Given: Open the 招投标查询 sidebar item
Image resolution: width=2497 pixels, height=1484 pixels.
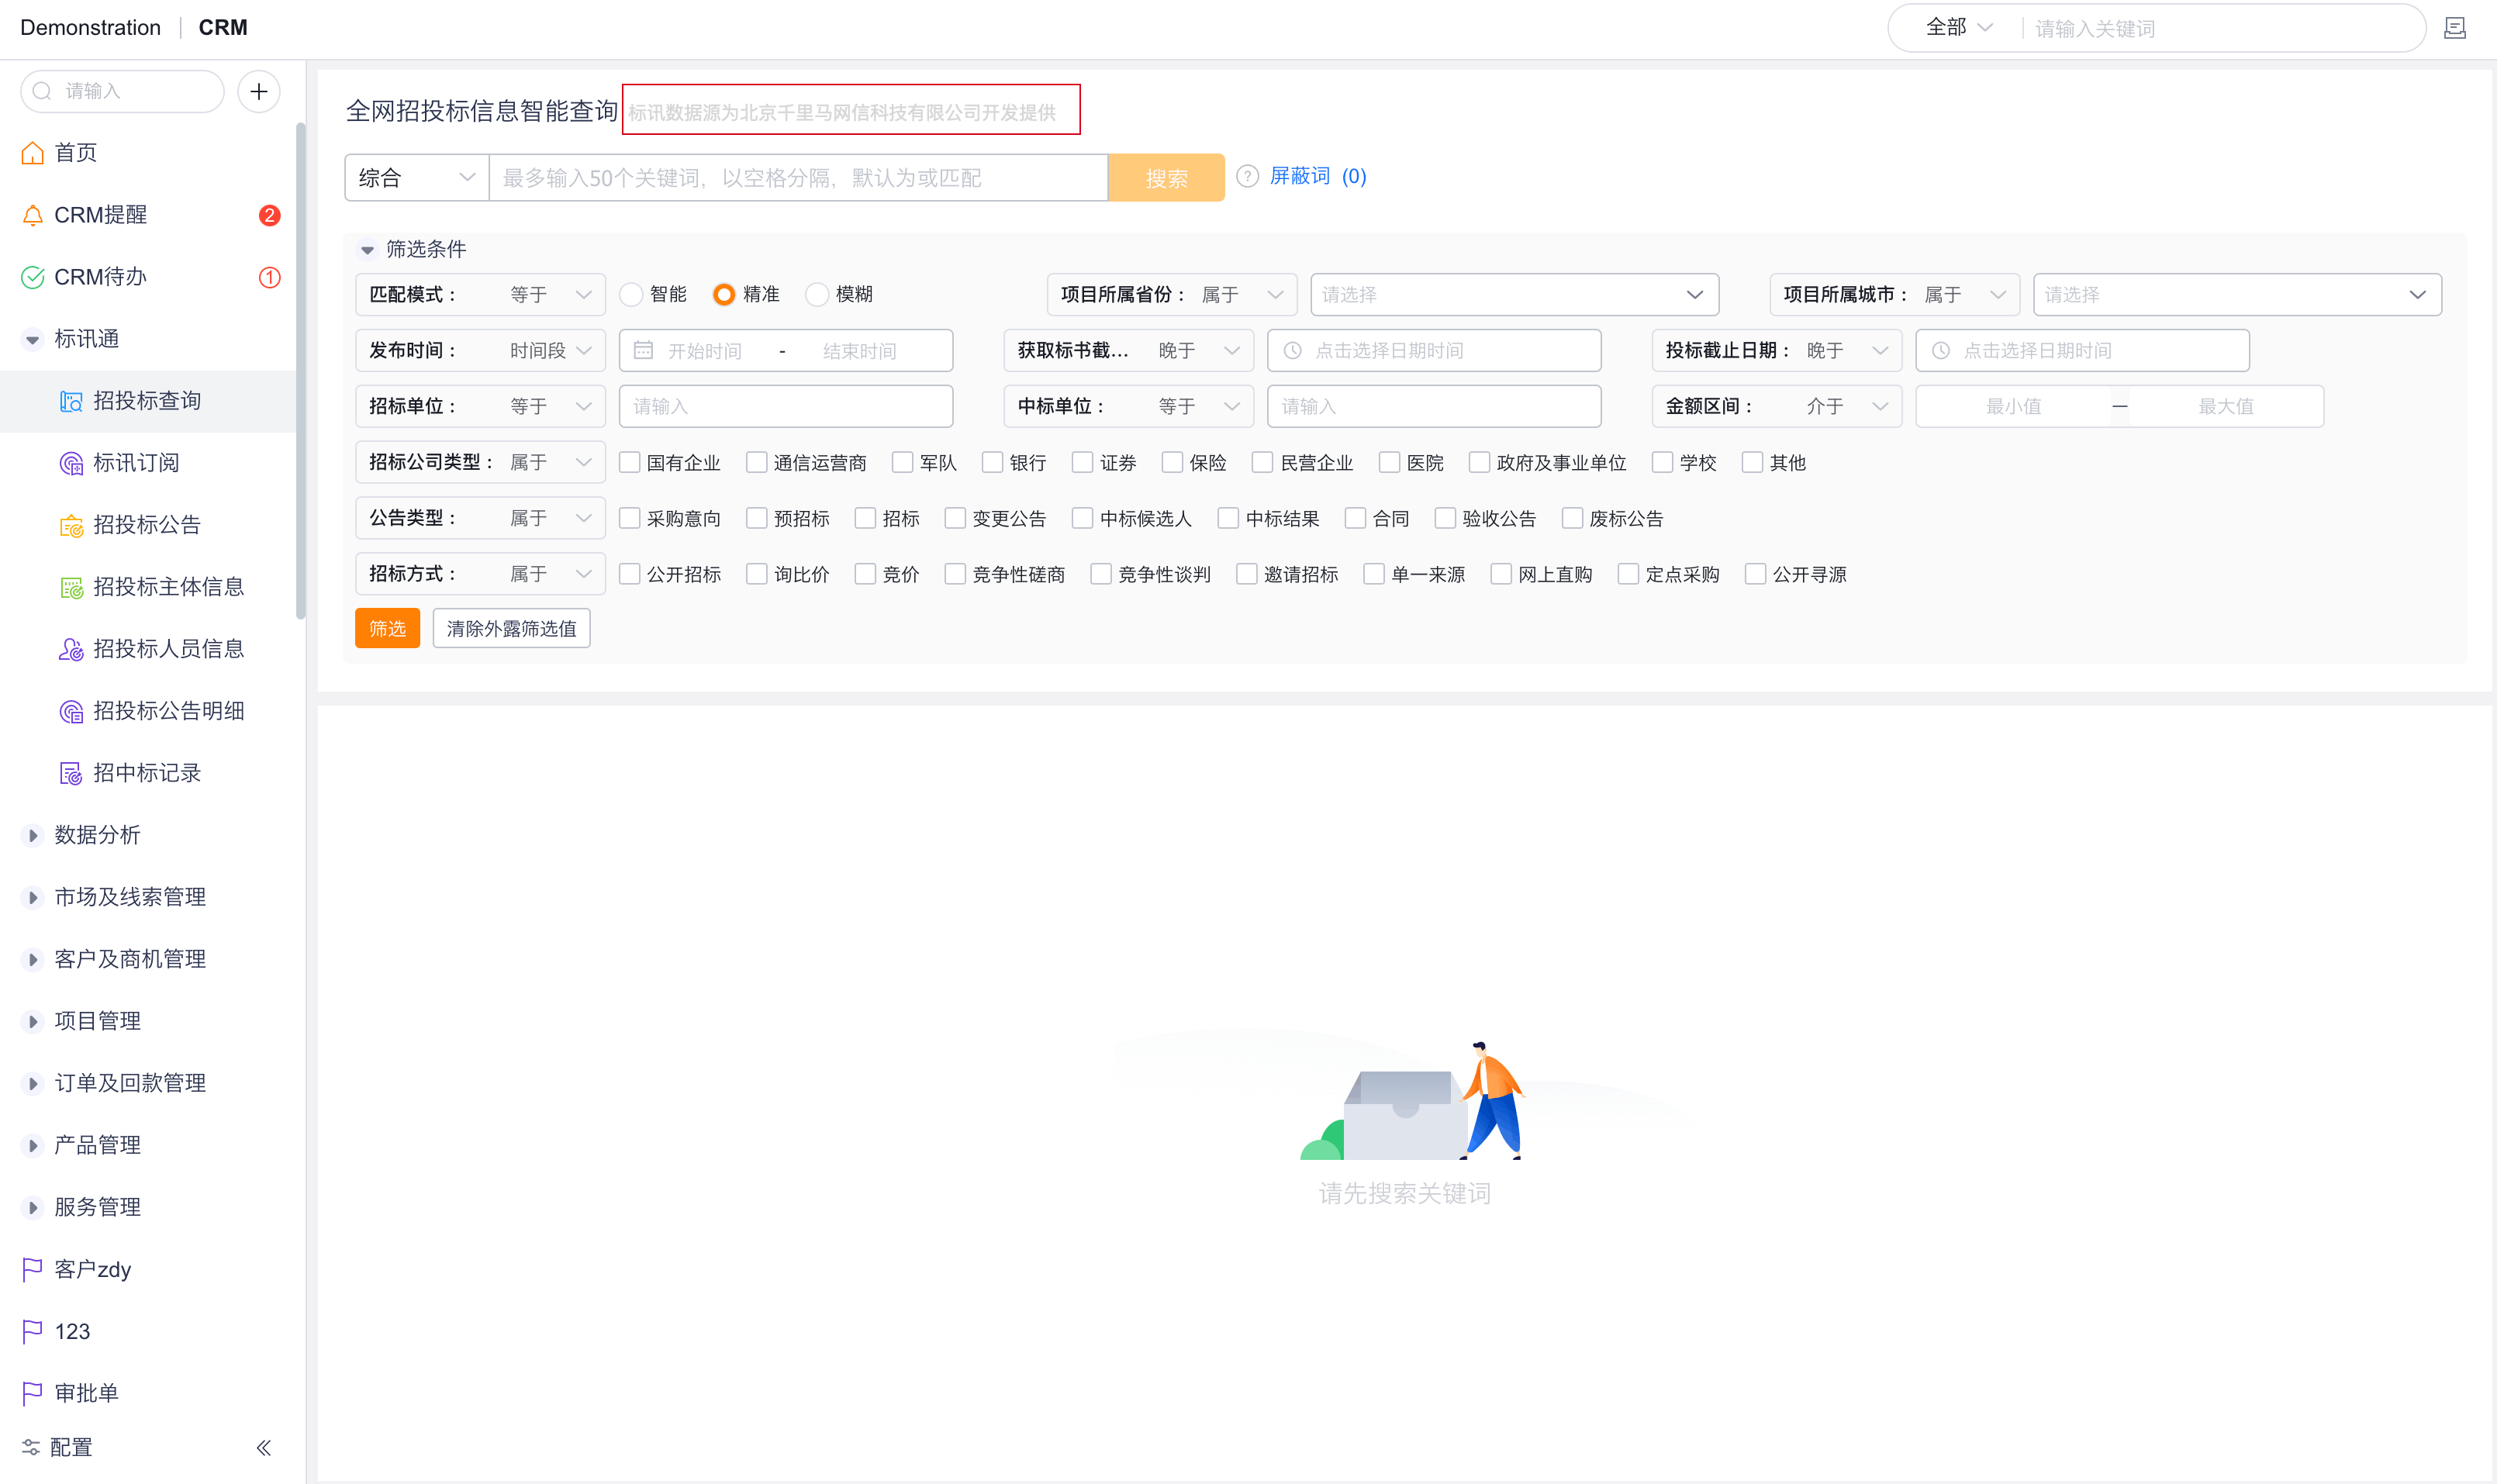Looking at the screenshot, I should (x=147, y=400).
